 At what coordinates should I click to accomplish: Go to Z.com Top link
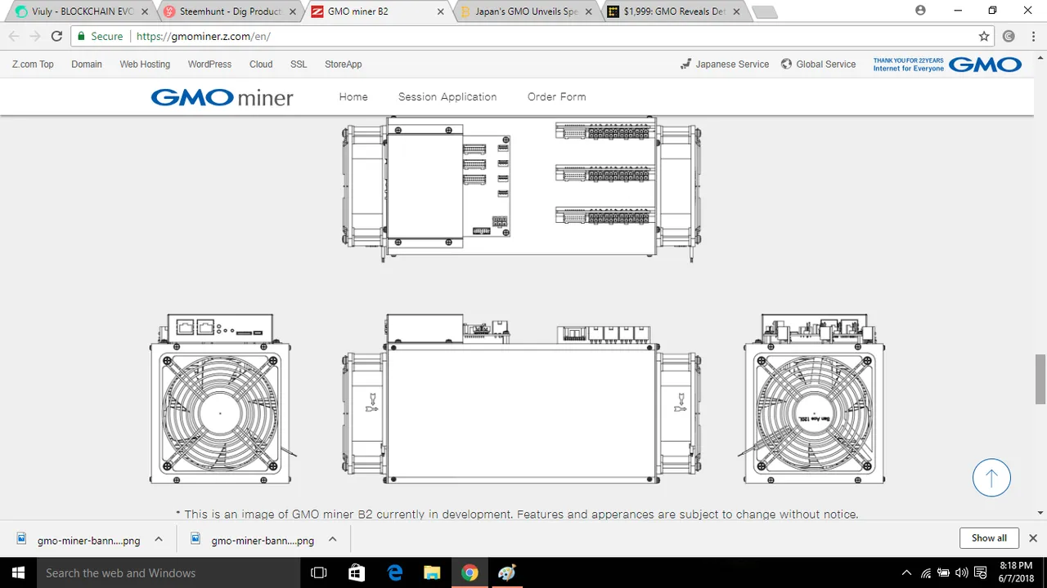33,65
